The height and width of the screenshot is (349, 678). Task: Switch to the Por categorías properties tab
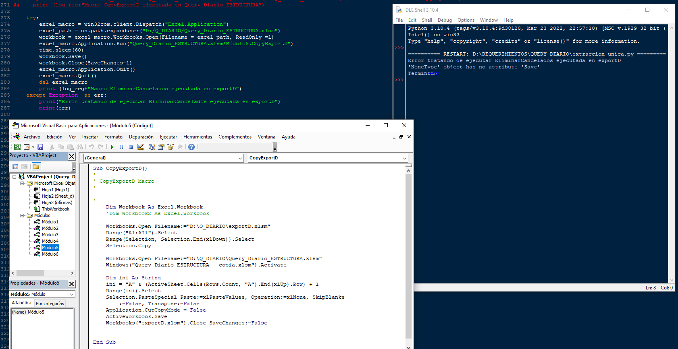[50, 304]
